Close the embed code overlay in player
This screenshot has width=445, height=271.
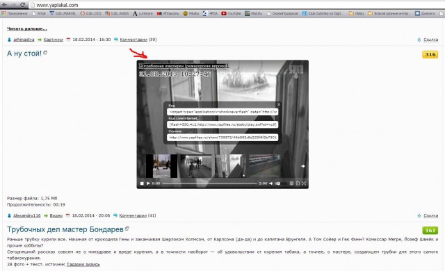(x=279, y=104)
